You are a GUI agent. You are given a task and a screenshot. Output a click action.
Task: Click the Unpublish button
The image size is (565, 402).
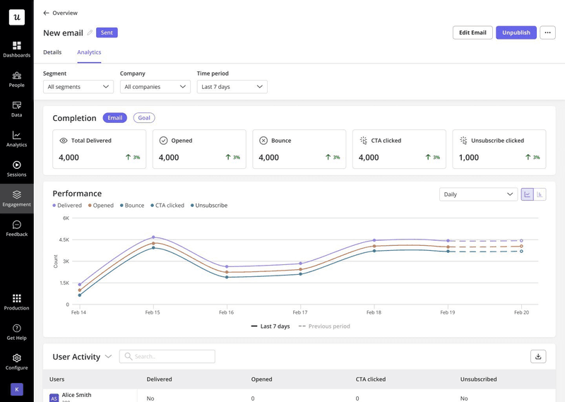click(516, 32)
